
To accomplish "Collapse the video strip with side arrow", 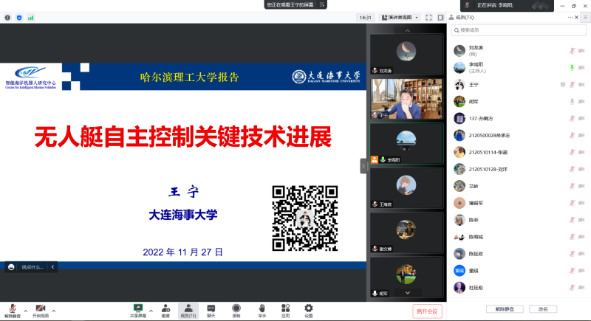I will (x=363, y=166).
